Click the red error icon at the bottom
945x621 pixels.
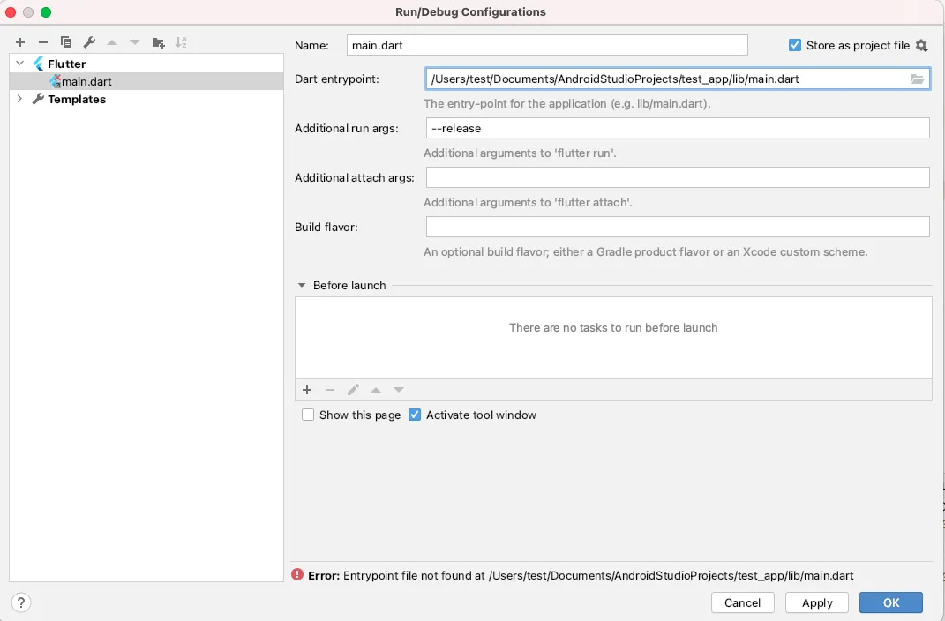coord(297,574)
